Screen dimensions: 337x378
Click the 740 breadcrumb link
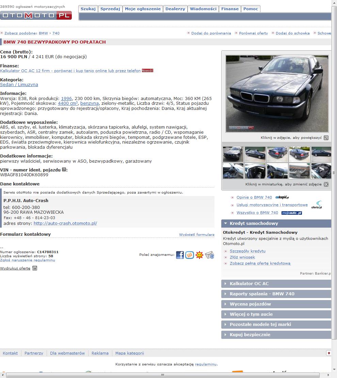(x=56, y=33)
